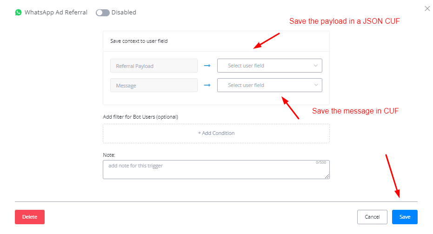This screenshot has height=234, width=433.
Task: Click the 0/500 character counter
Action: click(x=321, y=163)
